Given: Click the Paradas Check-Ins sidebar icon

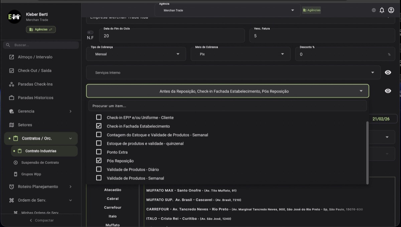Looking at the screenshot, I should tap(12, 84).
